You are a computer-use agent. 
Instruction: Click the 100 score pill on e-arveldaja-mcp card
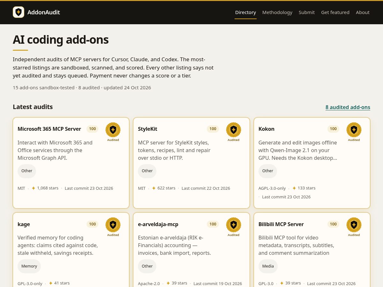(x=213, y=224)
